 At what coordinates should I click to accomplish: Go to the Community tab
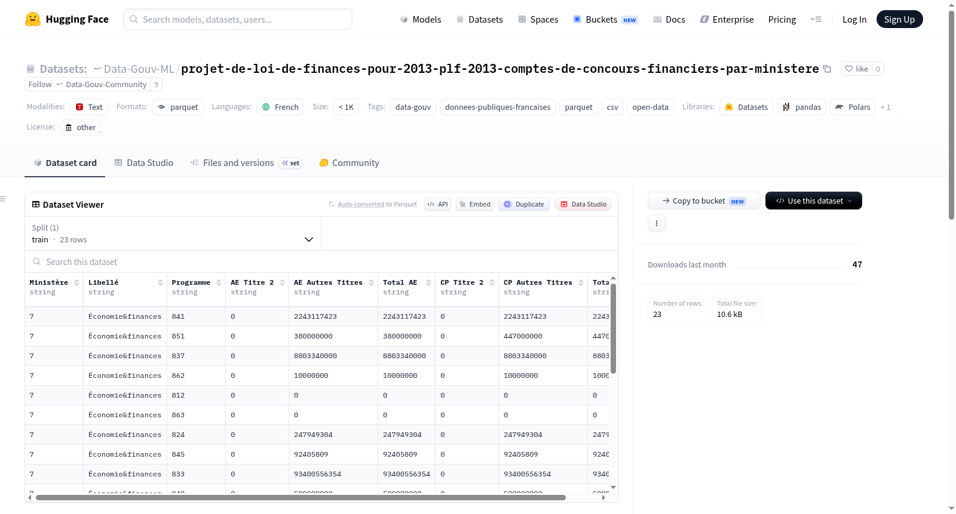point(350,163)
